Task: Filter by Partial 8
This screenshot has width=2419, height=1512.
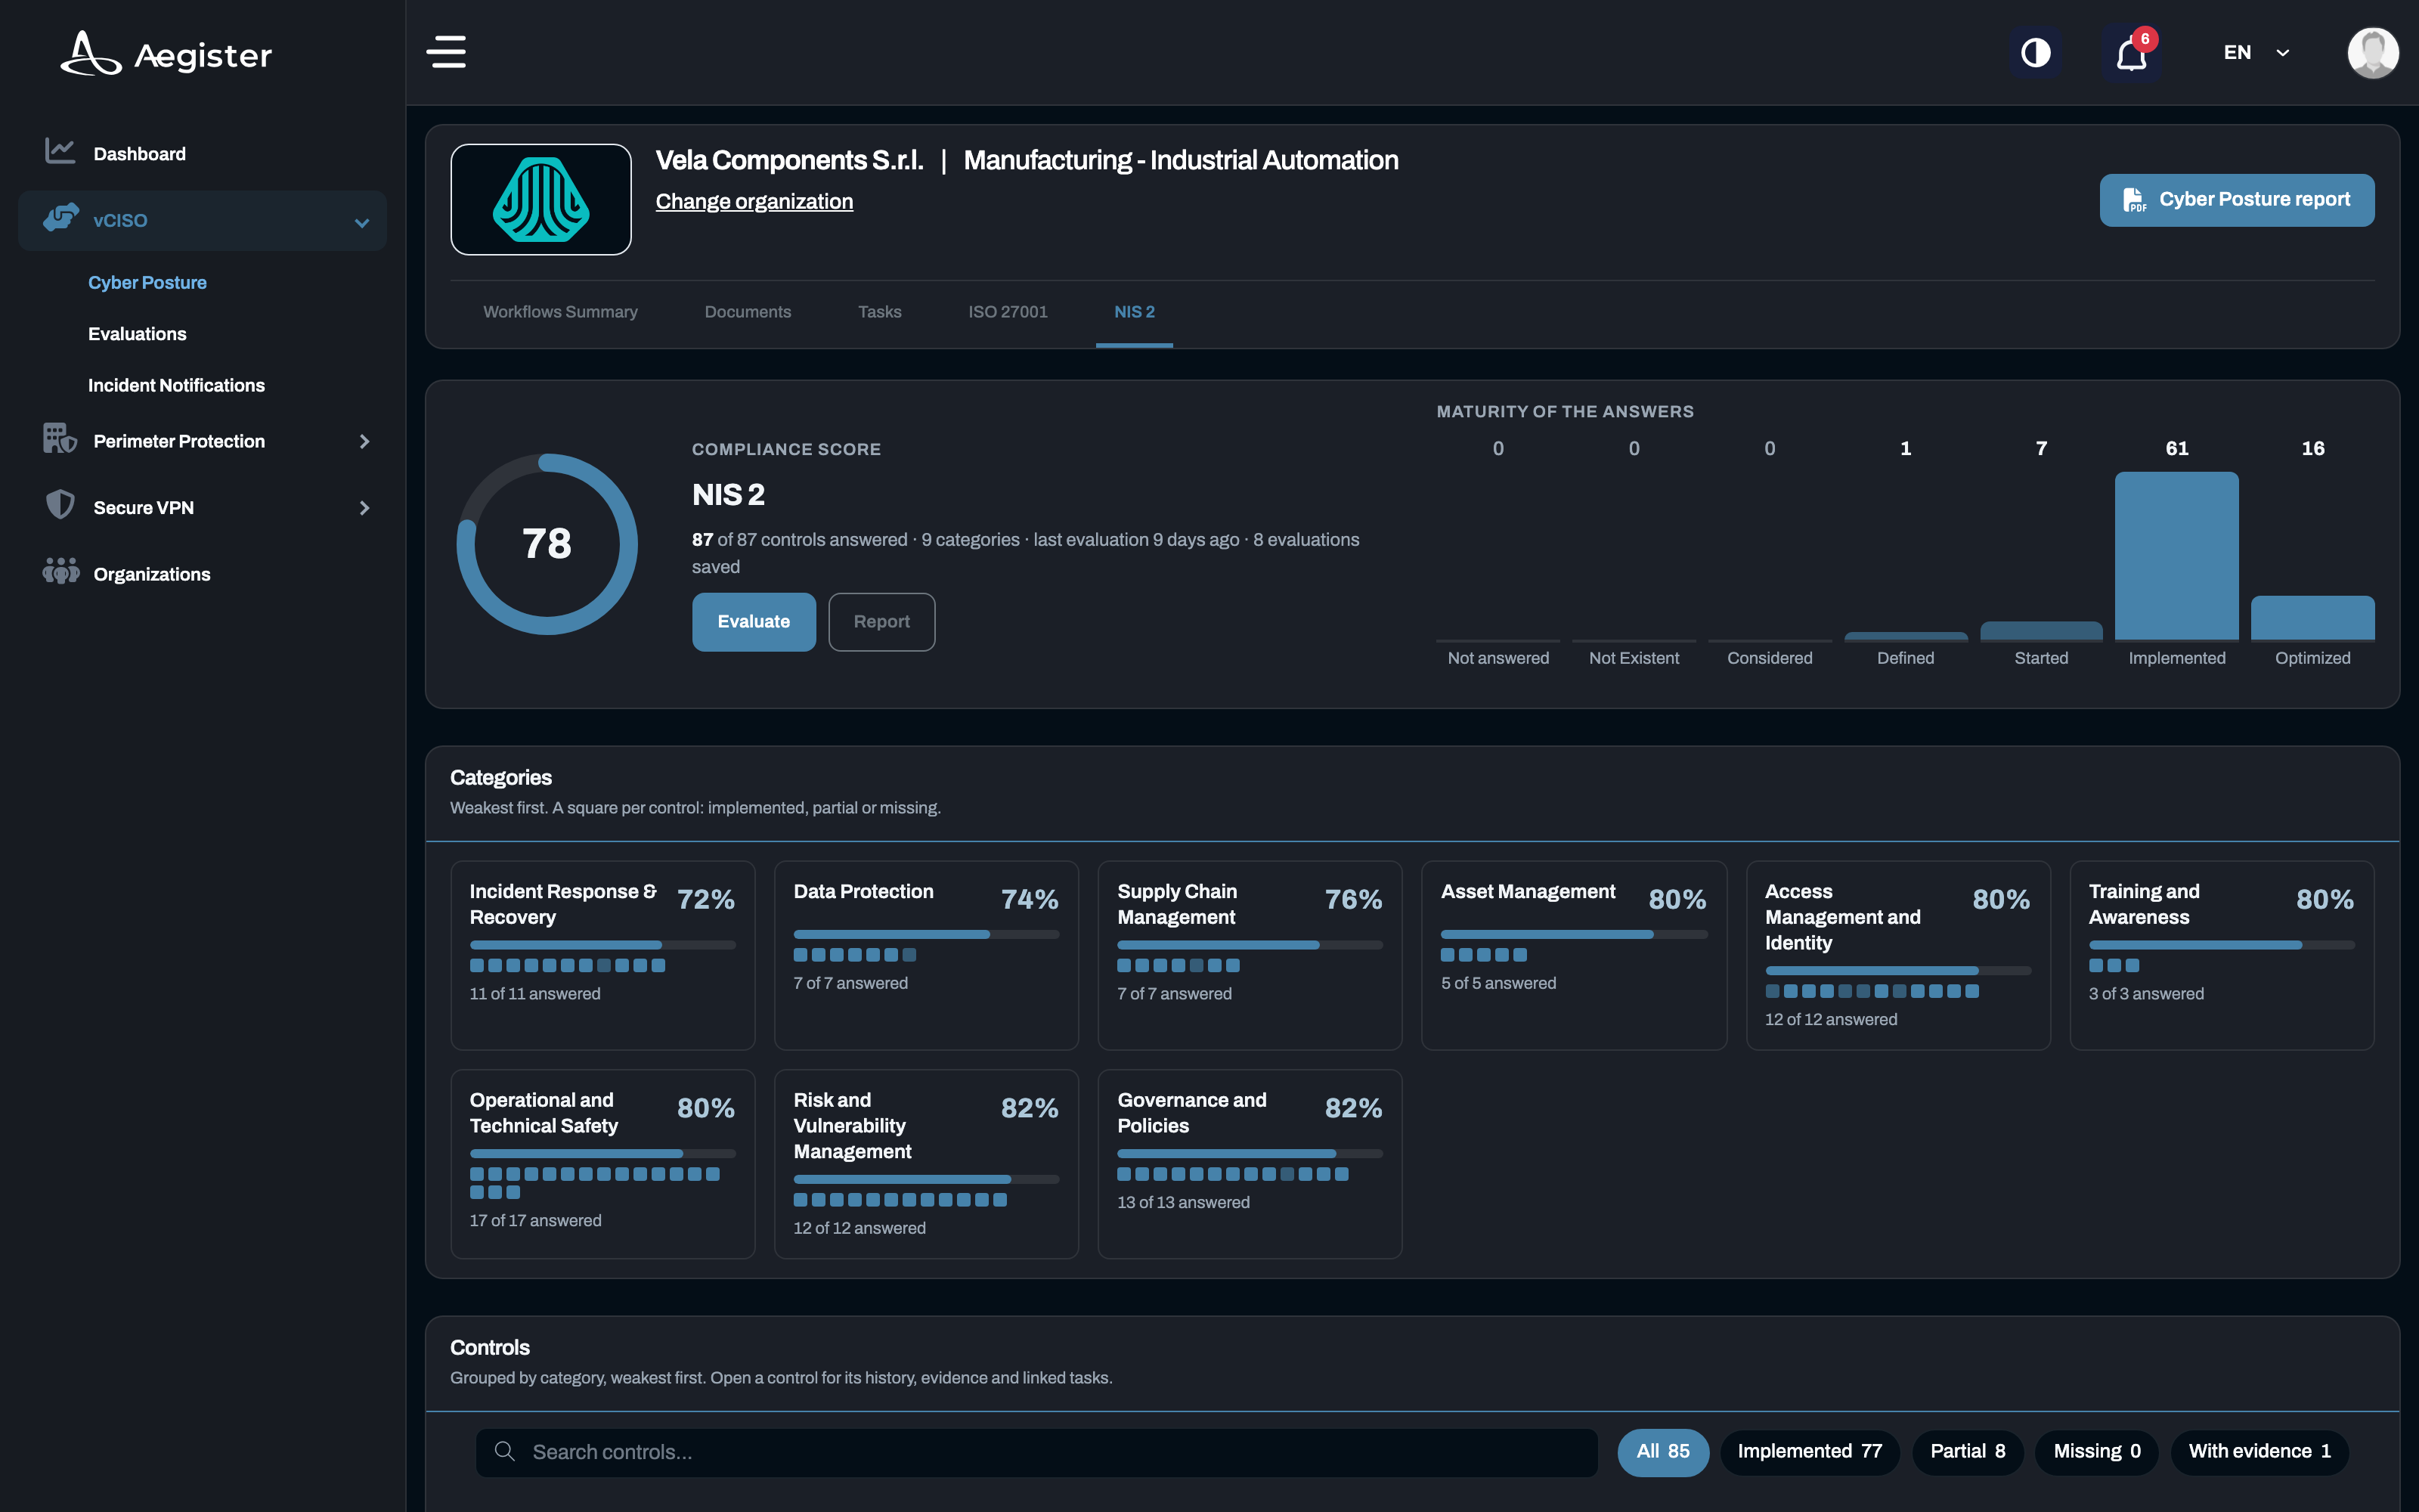Action: coord(1967,1451)
